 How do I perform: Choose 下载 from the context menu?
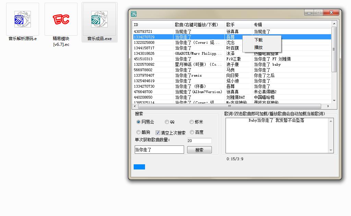(258, 40)
